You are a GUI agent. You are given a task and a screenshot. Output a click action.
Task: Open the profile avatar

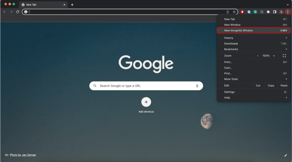point(281,12)
